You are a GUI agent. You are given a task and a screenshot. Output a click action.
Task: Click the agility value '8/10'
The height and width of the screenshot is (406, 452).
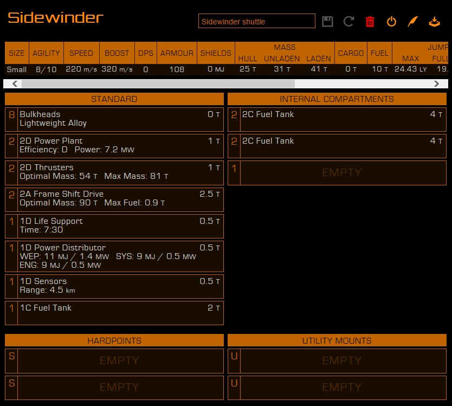click(x=46, y=69)
